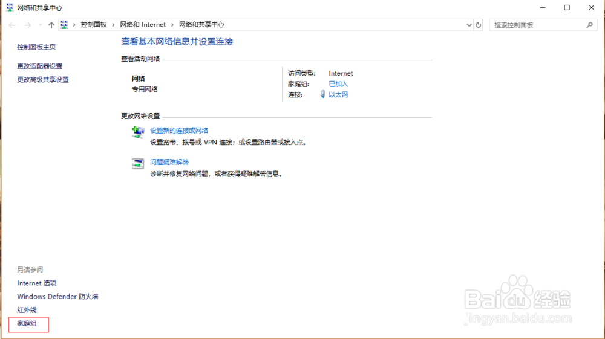Open 以太网 connection link
The width and height of the screenshot is (605, 339).
click(338, 95)
